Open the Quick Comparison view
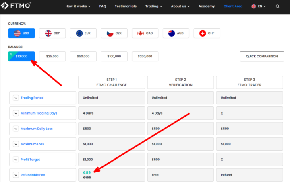Viewport: 290px width, 182px height. point(262,56)
